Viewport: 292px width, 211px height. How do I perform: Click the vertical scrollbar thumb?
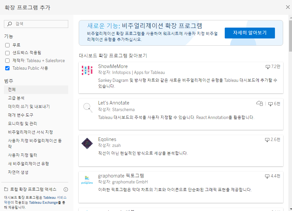pyautogui.click(x=290, y=35)
